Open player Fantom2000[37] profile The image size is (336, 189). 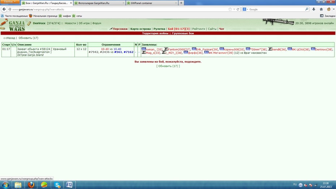[x=179, y=50]
